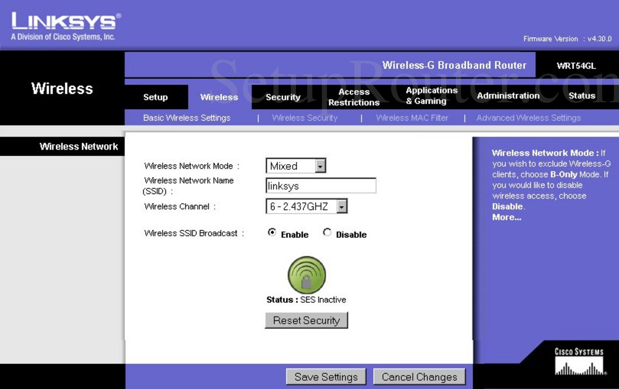Follow the More... help link
This screenshot has height=389, width=619.
(506, 218)
